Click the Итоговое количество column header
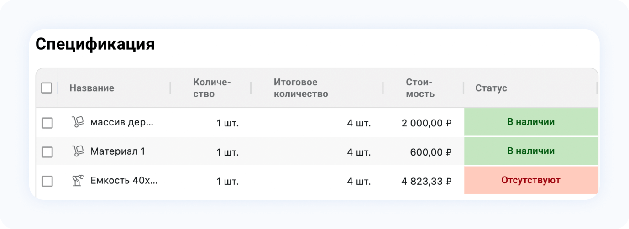629x229 pixels. [301, 88]
